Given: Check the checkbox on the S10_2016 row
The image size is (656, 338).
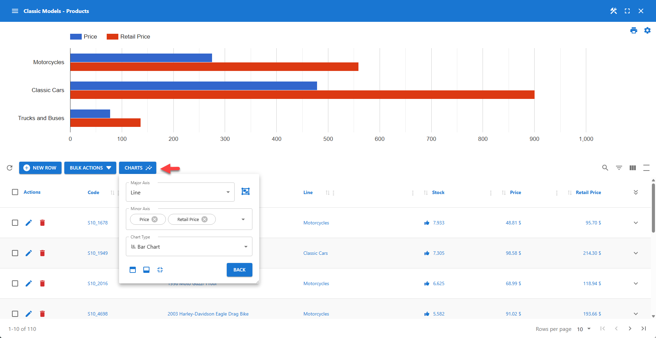Looking at the screenshot, I should click(x=15, y=283).
